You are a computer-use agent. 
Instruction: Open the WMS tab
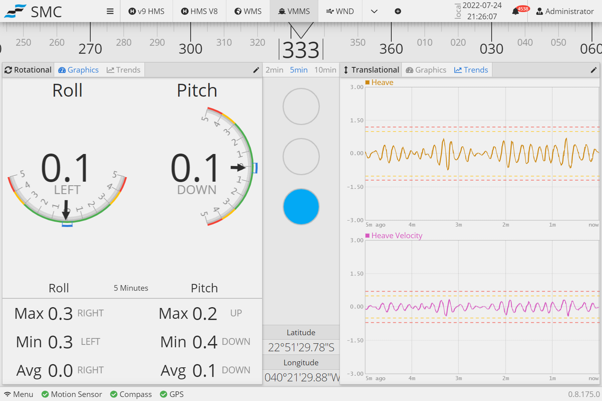tap(248, 11)
